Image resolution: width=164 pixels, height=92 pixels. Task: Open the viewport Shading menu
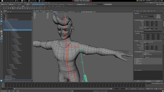[x=37, y=11]
